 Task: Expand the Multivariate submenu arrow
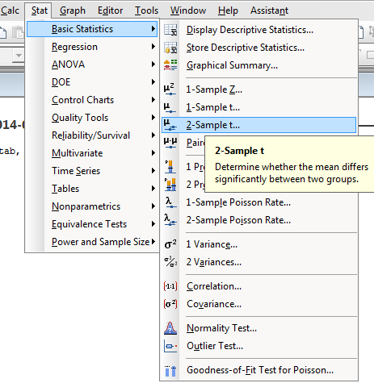pyautogui.click(x=153, y=153)
